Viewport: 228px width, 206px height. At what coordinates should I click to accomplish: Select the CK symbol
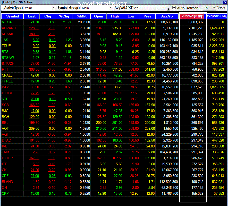4,170
